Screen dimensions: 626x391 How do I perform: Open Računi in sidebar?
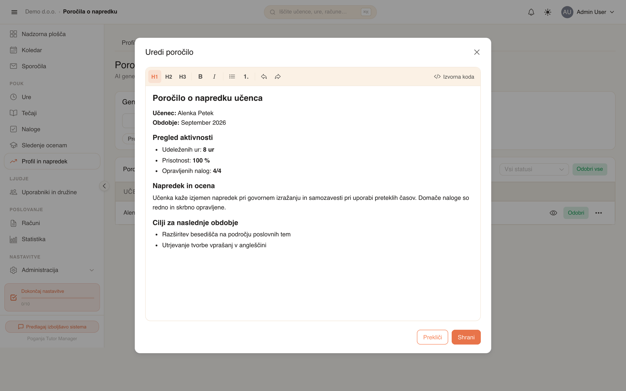52,223
